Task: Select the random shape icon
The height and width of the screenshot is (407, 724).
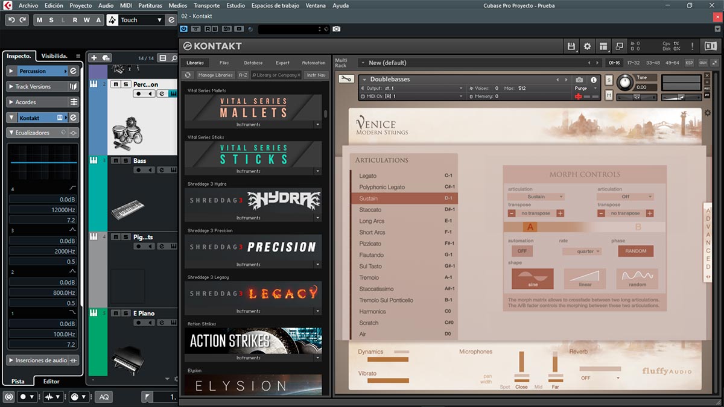Action: point(638,278)
